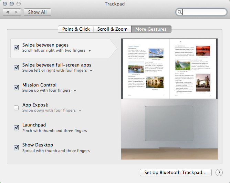230x183 pixels.
Task: Uncheck the Launchpad gesture checkbox
Action: tap(16, 128)
